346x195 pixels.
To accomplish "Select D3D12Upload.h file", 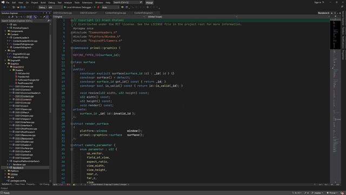I will coord(23,158).
